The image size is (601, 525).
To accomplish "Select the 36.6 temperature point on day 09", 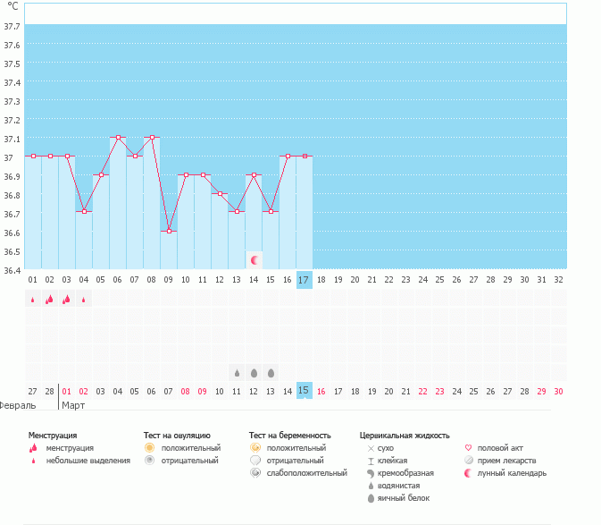I will [169, 231].
